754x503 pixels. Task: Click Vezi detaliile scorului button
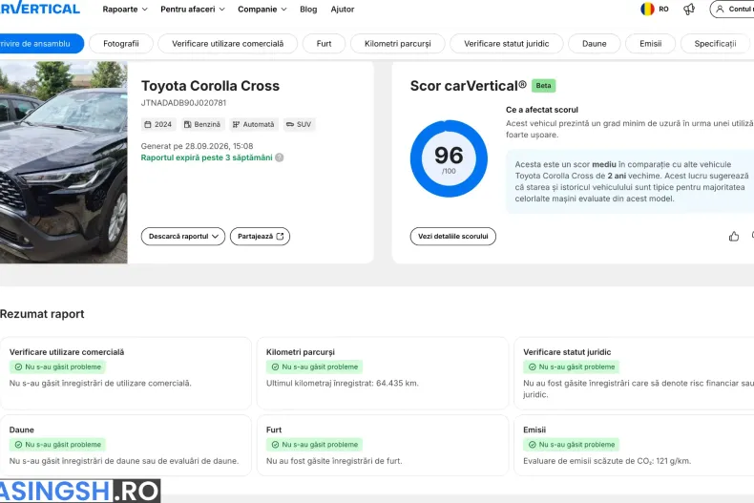point(453,237)
